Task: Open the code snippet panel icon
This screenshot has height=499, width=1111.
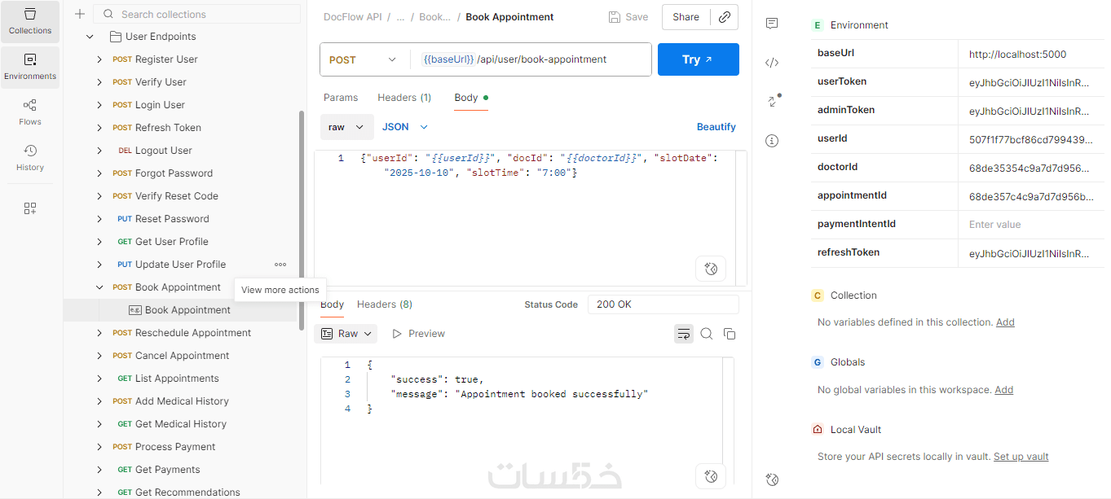Action: click(772, 63)
